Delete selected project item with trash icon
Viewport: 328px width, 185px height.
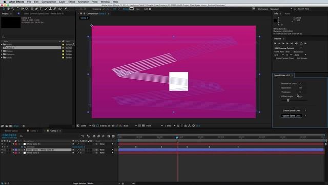coord(24,126)
